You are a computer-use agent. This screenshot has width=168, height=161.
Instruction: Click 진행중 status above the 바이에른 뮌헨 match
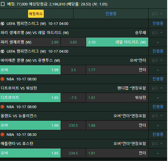[158, 51]
